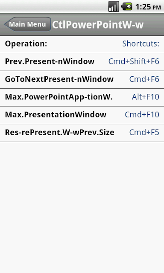Tap the Cmd+F5 shortcut text

pyautogui.click(x=144, y=132)
